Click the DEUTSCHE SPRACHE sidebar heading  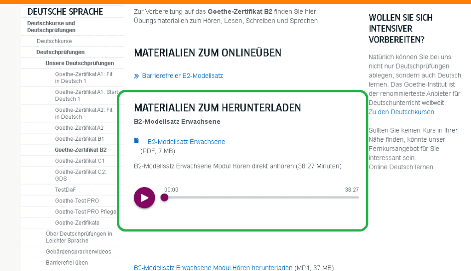[65, 12]
